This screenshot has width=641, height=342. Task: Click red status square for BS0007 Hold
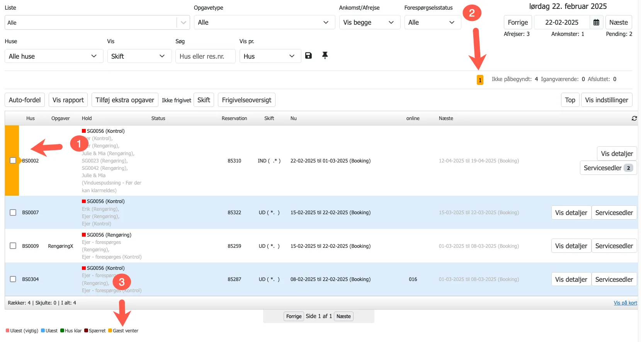pyautogui.click(x=84, y=201)
